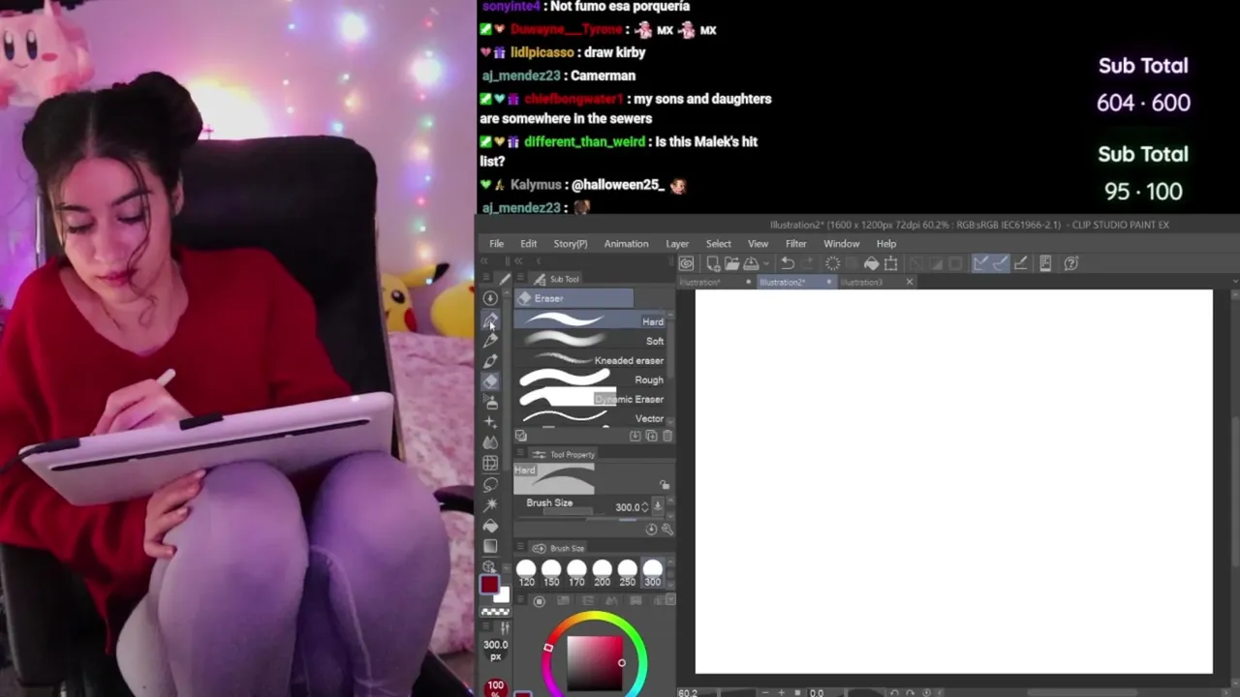Open the Filter menu
1240x697 pixels.
pos(796,244)
